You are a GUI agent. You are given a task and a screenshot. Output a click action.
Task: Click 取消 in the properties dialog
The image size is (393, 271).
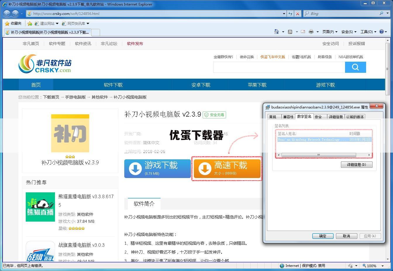point(347,236)
